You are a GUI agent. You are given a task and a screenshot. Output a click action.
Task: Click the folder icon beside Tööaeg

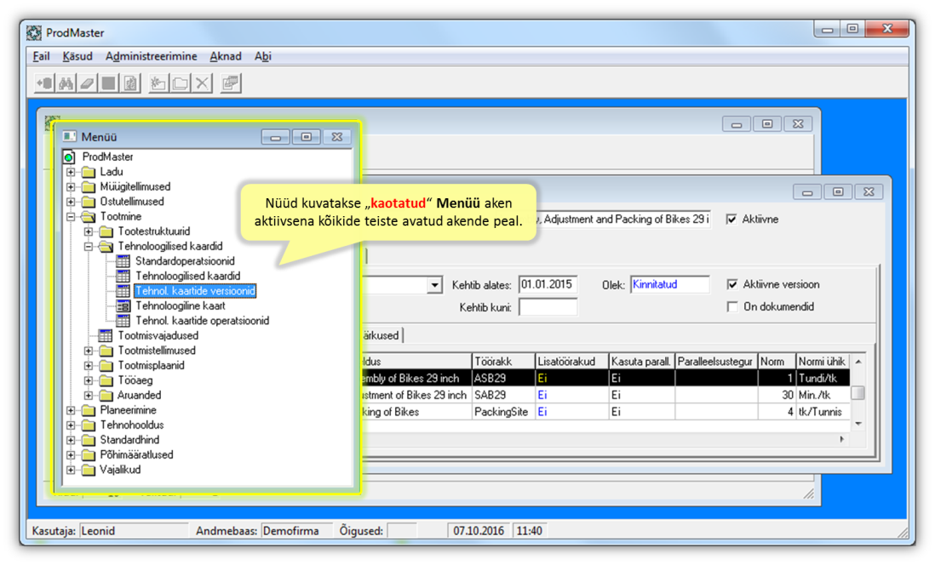(x=106, y=380)
